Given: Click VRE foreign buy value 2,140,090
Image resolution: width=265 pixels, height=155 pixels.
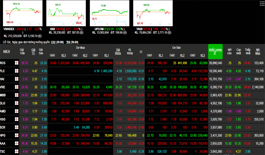Looking at the screenshot, I should (x=258, y=87).
